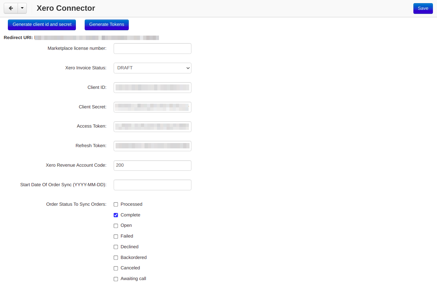
Task: Tick the Open order status checkbox
Action: click(x=116, y=226)
